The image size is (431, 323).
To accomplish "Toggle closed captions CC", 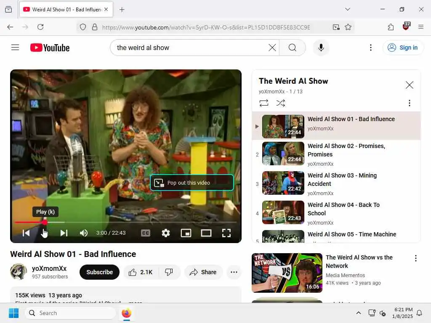I will click(x=145, y=233).
